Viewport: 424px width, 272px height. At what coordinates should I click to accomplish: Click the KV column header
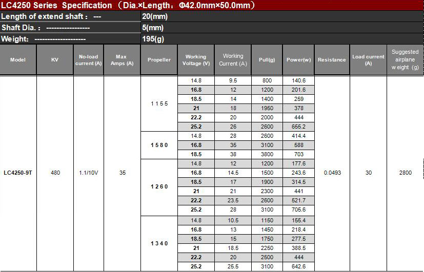tap(55, 60)
